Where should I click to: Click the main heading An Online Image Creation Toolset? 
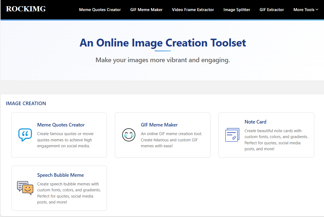pos(163,43)
